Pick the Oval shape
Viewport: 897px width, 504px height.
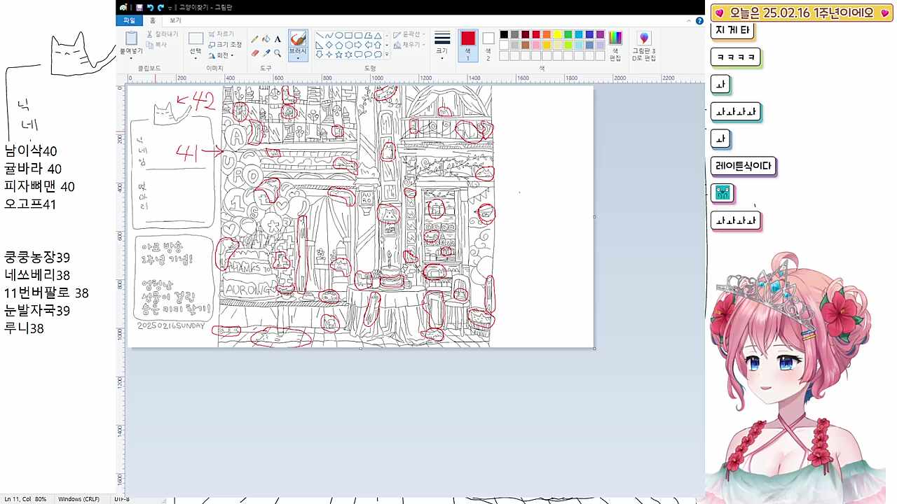point(339,35)
